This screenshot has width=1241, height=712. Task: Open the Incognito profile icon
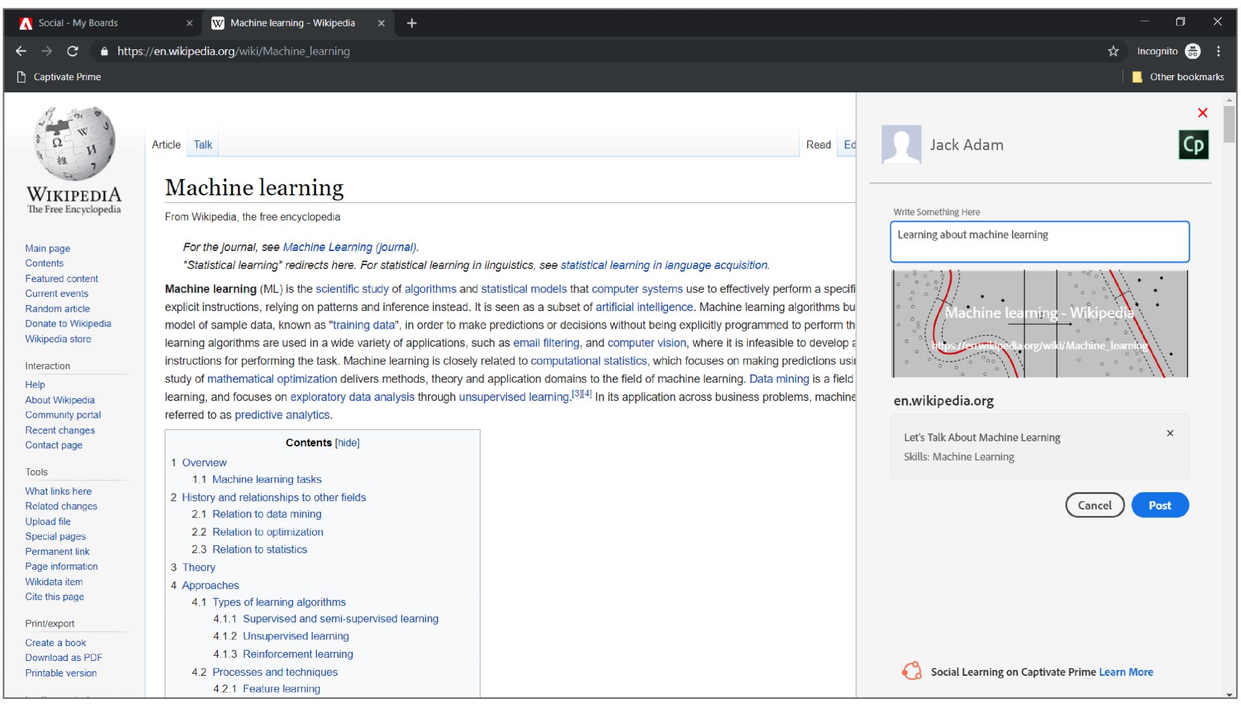(1193, 51)
